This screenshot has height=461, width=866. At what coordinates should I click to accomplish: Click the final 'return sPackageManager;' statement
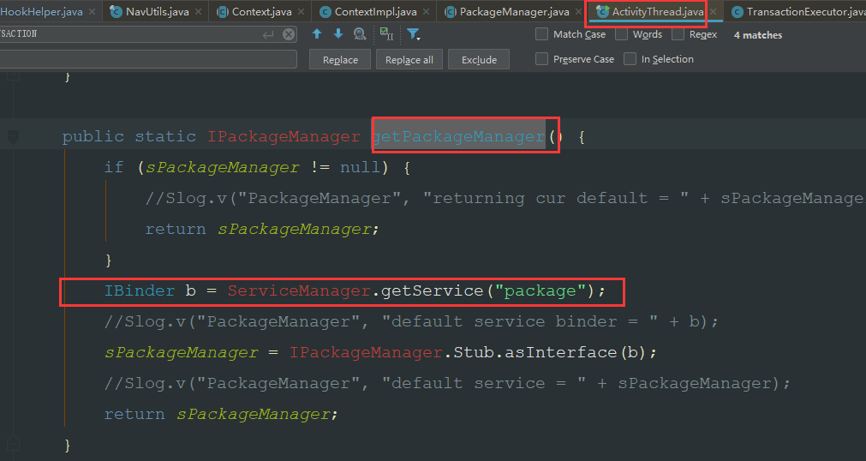pyautogui.click(x=221, y=414)
